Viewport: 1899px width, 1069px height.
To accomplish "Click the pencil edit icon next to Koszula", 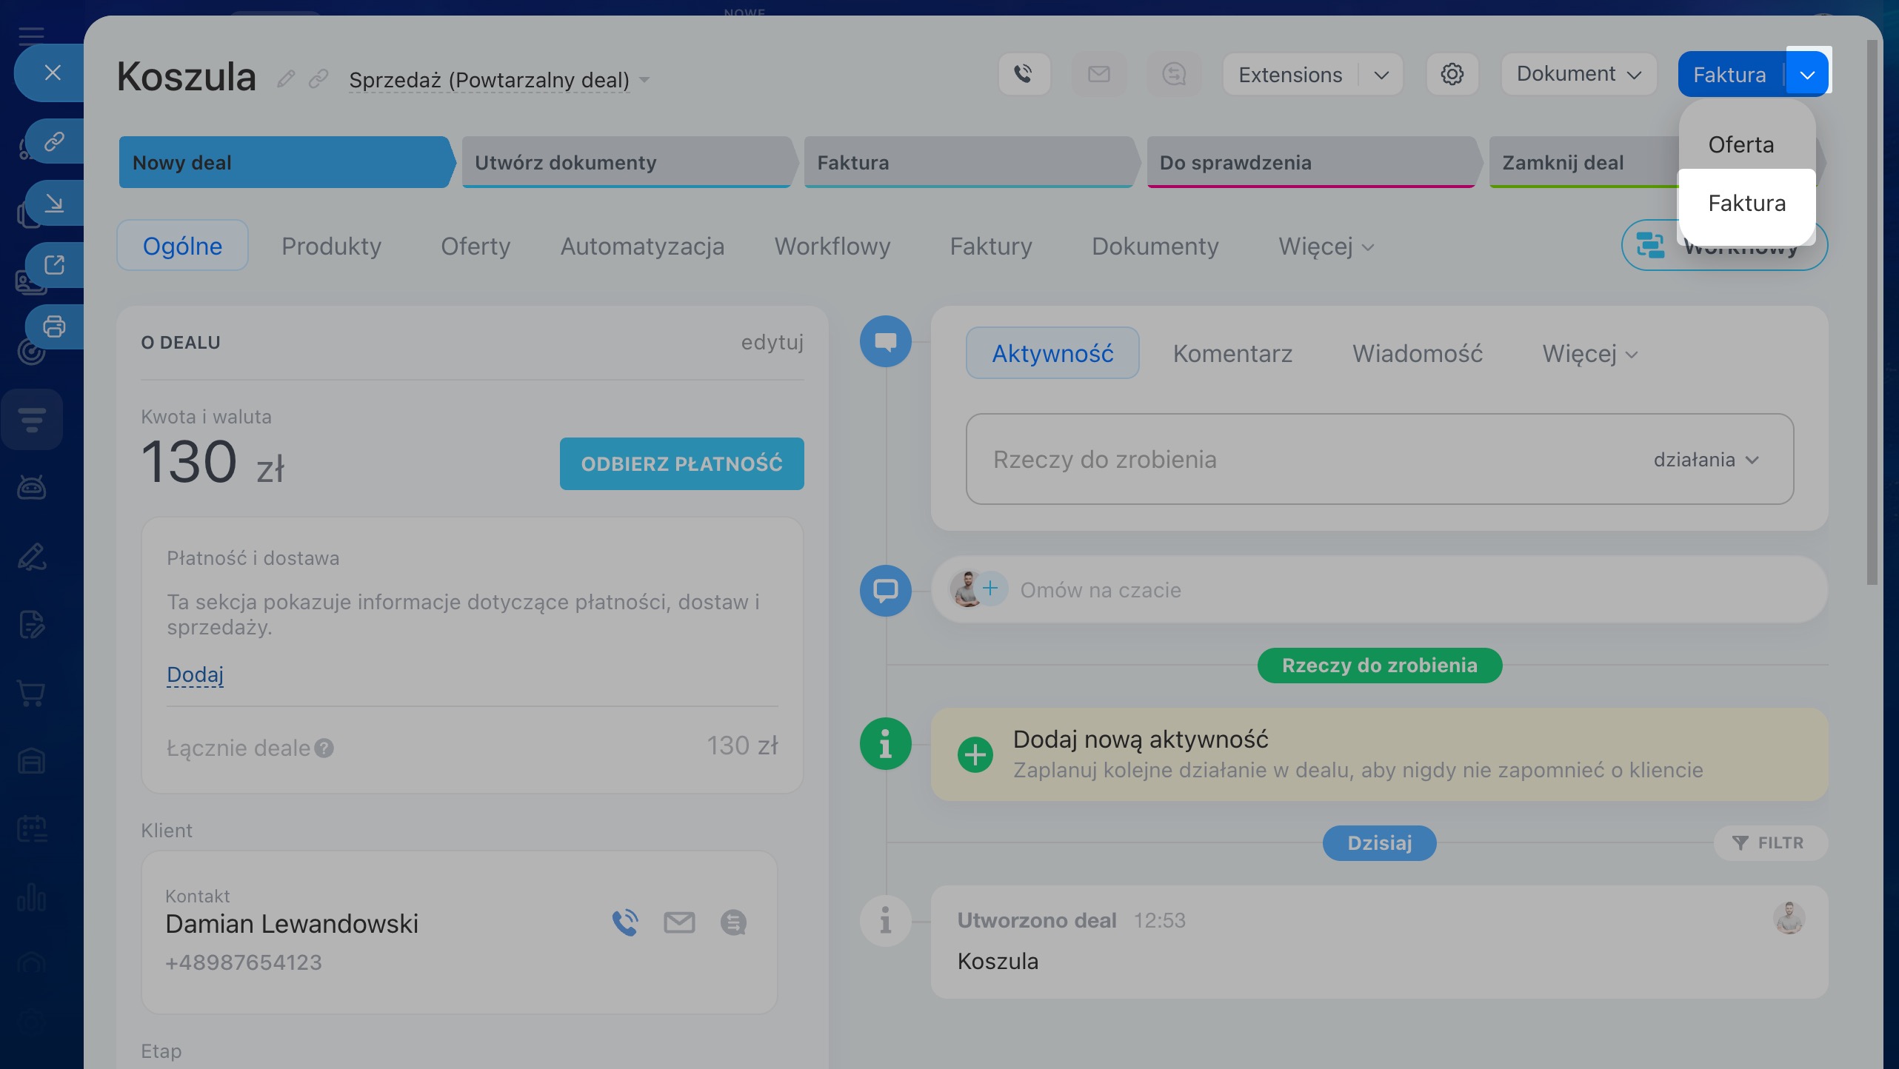I will (x=286, y=78).
